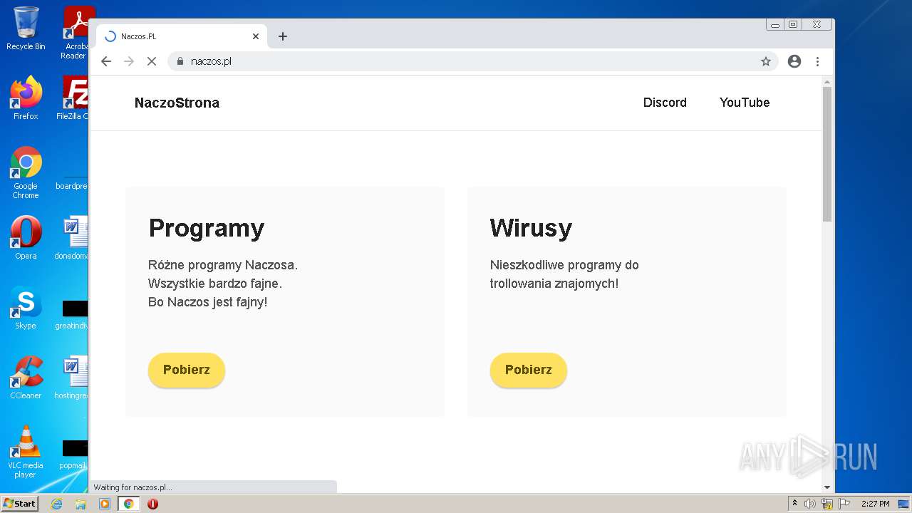Select the Naczos.PL tab
912x513 pixels.
point(182,36)
